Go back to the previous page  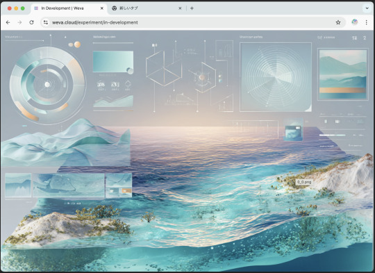(x=8, y=22)
